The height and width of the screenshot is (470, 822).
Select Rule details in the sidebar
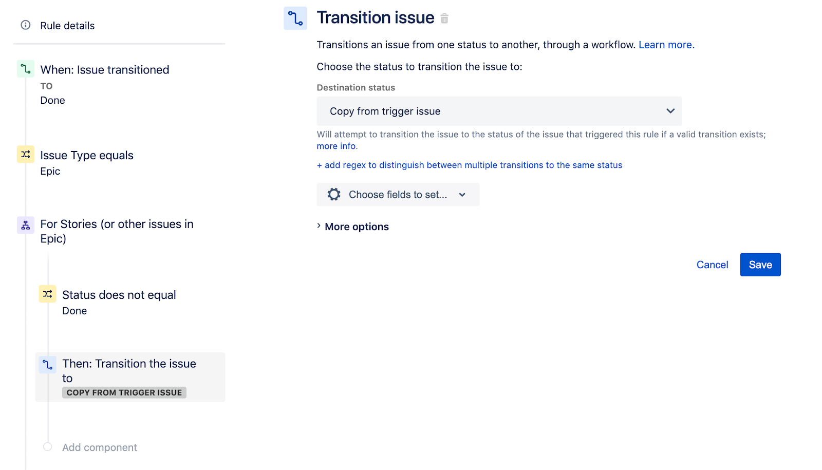(x=67, y=25)
